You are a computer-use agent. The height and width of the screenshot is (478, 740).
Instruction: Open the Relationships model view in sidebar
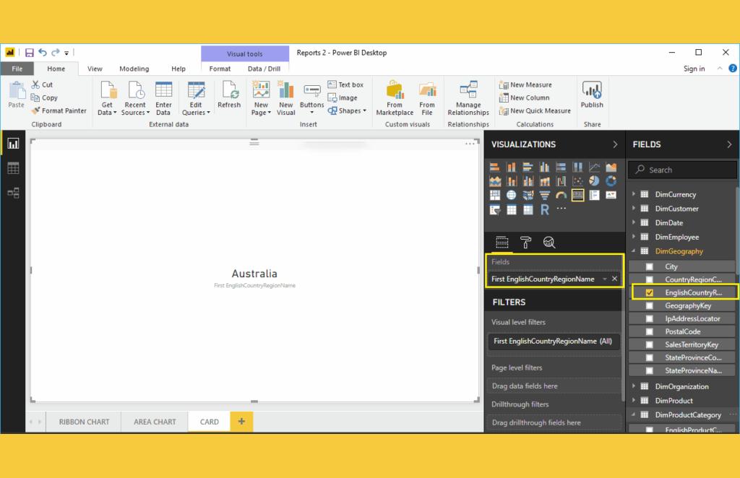13,193
